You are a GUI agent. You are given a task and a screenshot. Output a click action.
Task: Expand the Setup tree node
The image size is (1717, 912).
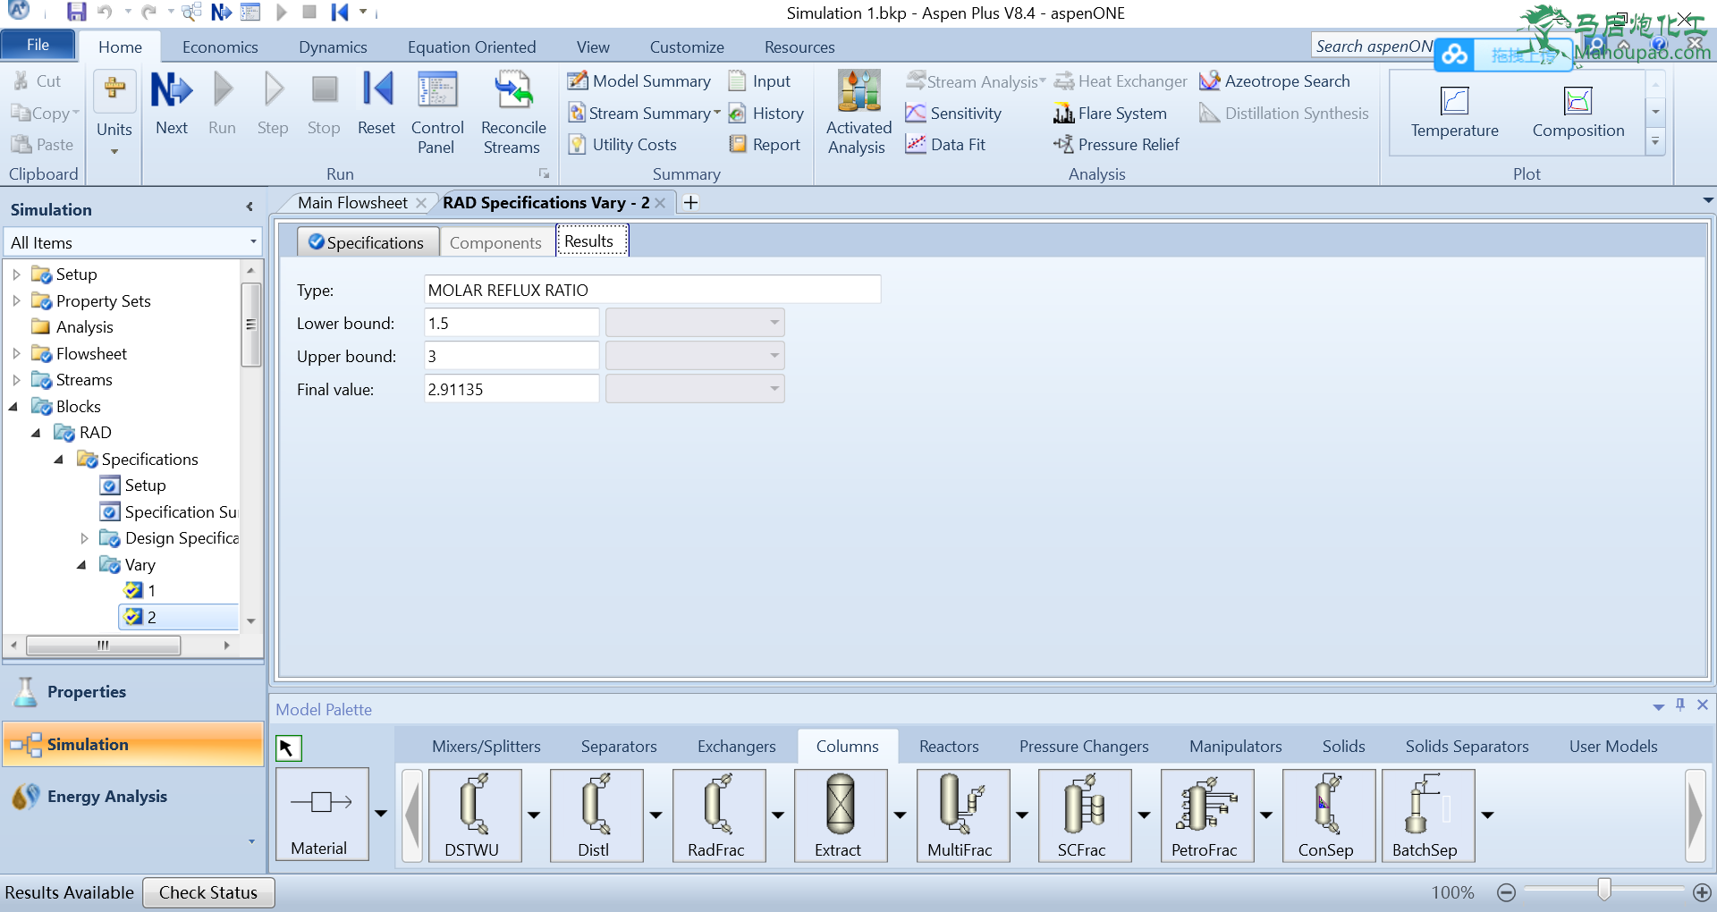pos(16,274)
